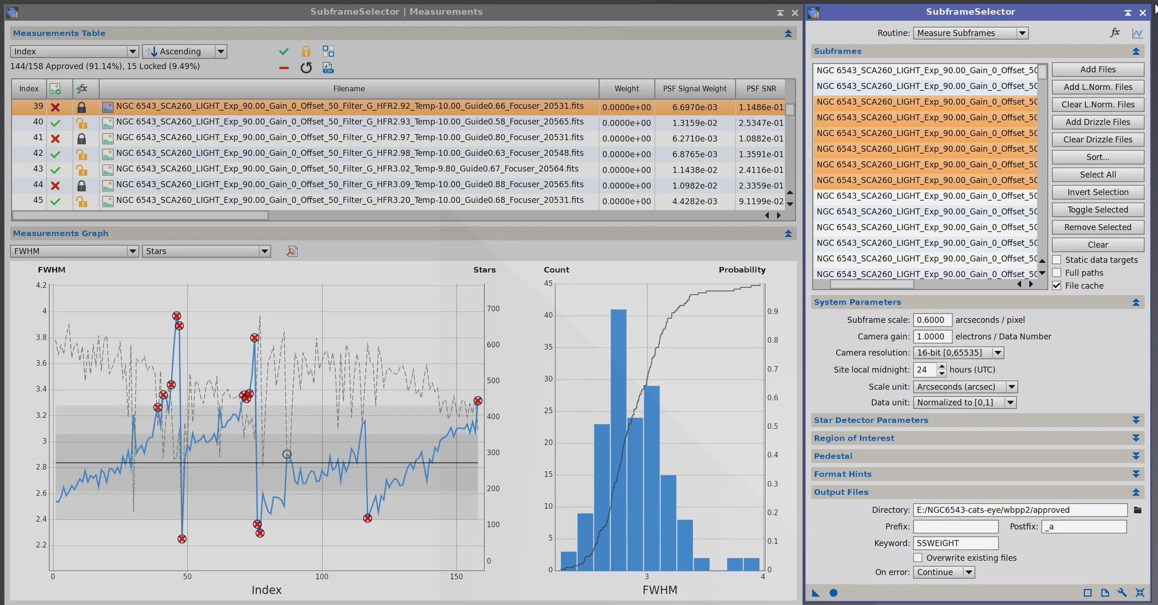The height and width of the screenshot is (605, 1158).
Task: Export graph using the PDF icon
Action: [x=292, y=251]
